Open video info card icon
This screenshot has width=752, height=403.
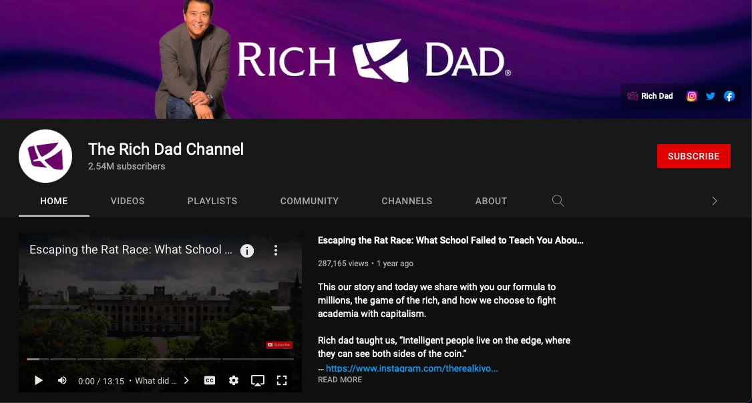click(247, 251)
